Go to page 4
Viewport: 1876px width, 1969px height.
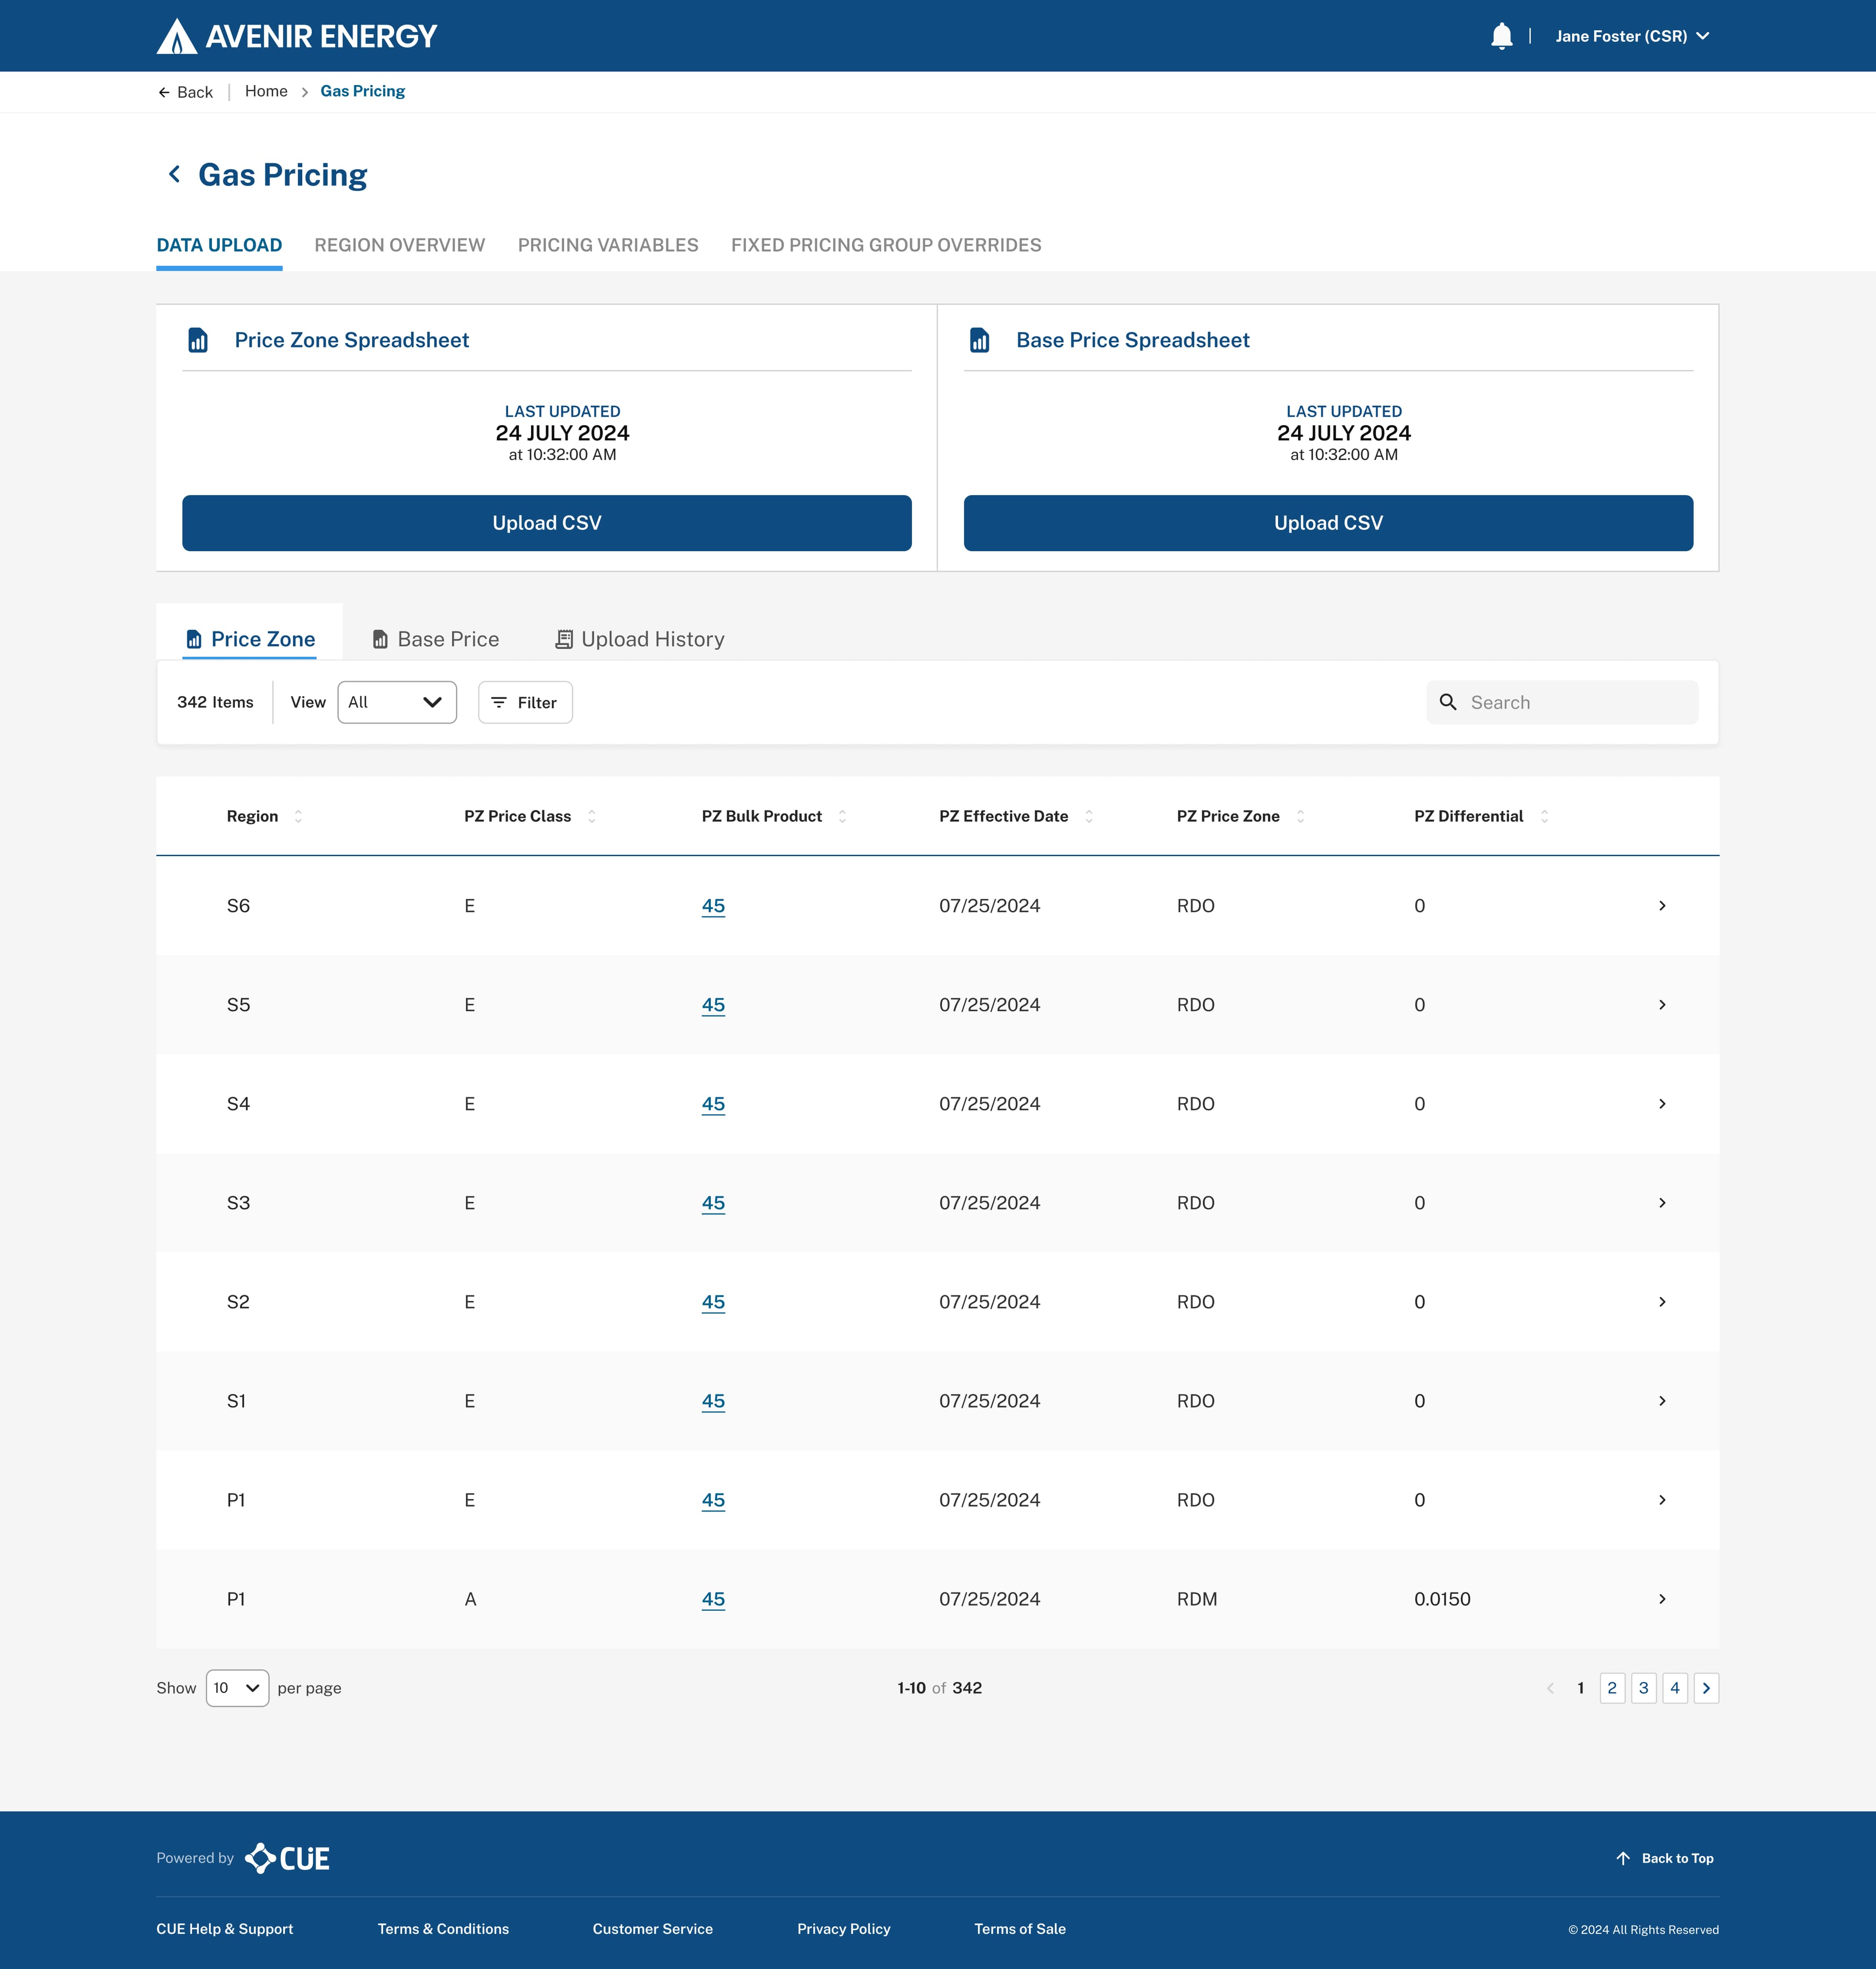1675,1688
